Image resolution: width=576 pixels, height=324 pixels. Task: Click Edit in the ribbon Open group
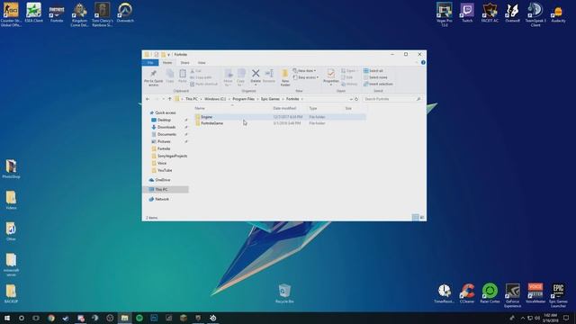point(347,77)
